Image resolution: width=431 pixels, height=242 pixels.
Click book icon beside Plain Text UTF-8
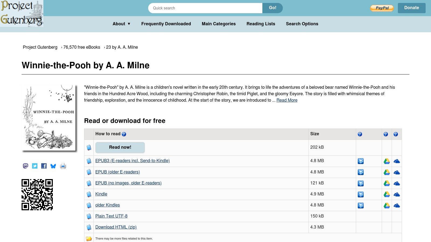[89, 216]
